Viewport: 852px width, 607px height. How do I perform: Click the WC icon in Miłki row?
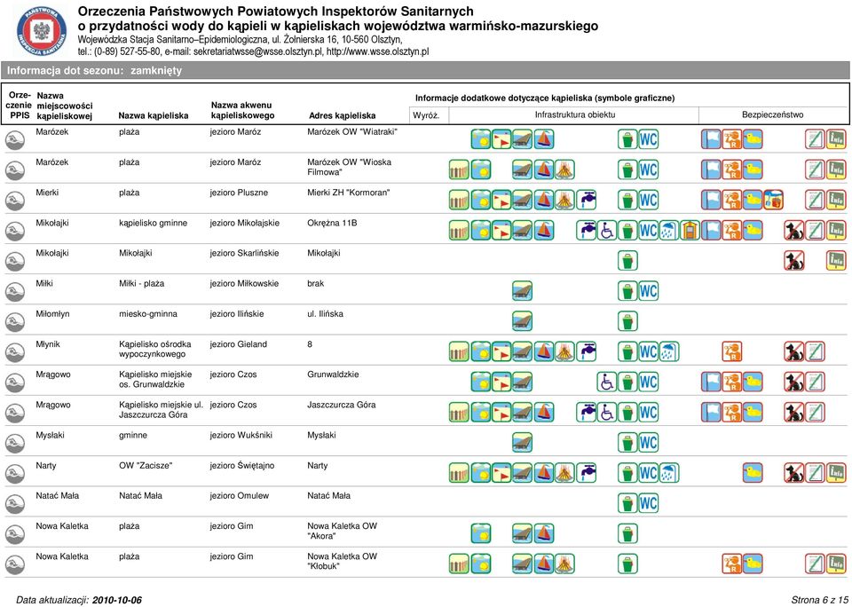[648, 291]
